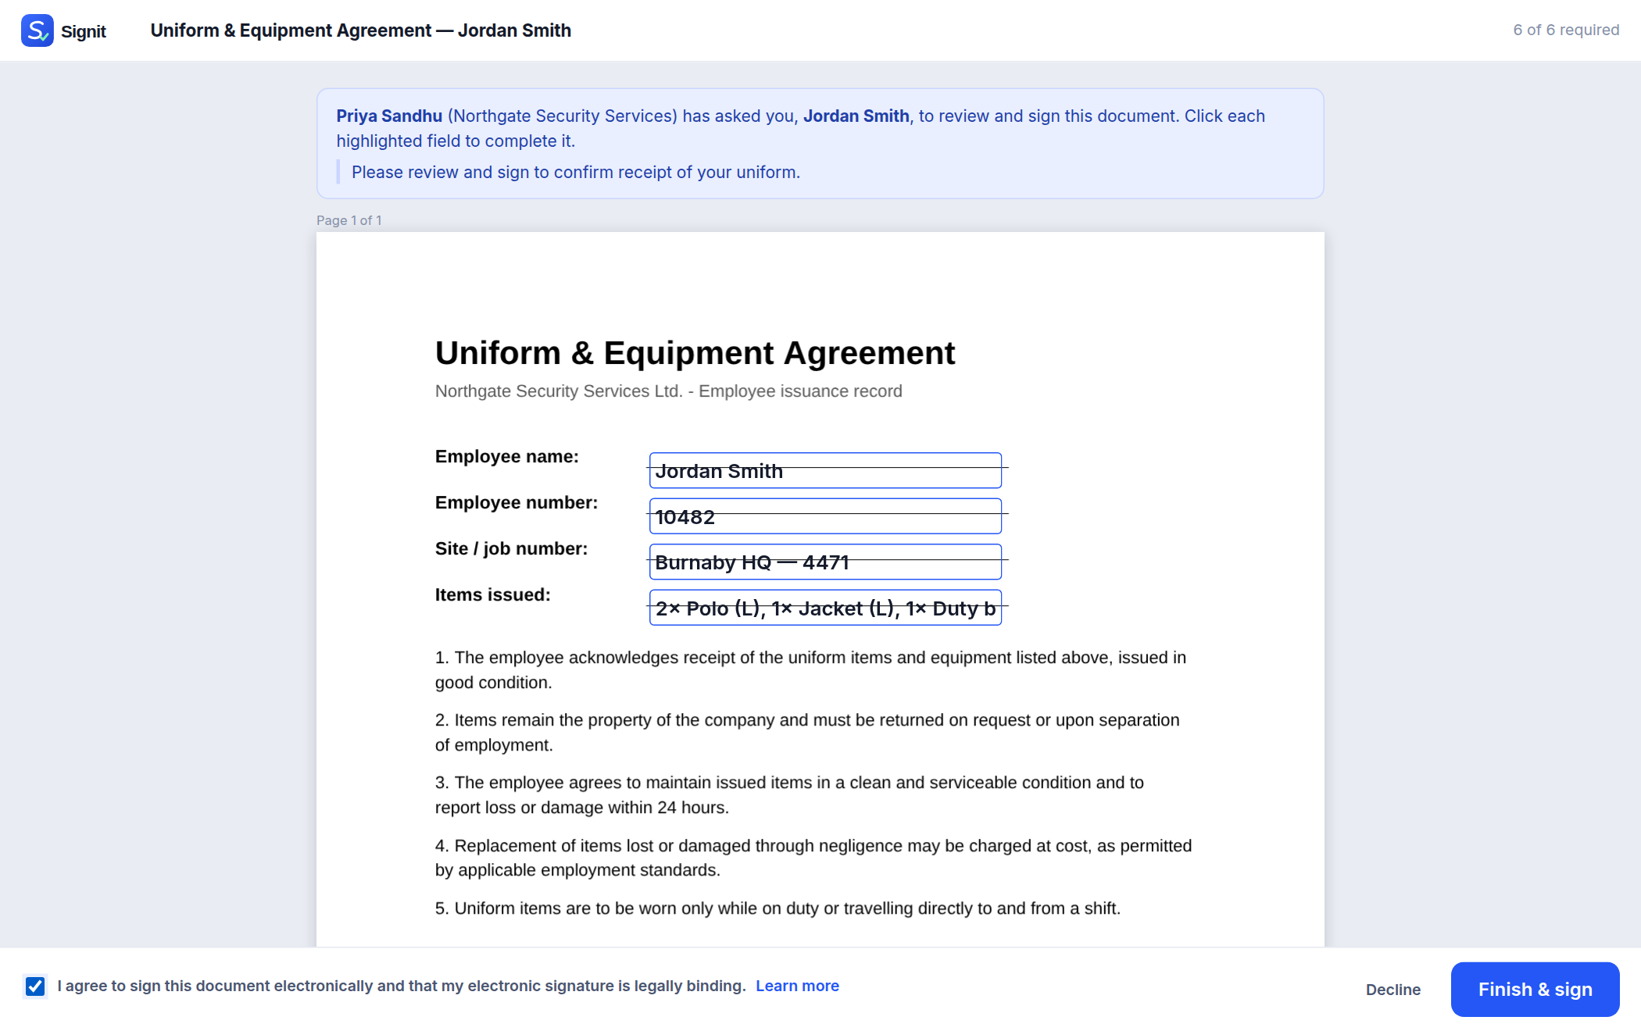This screenshot has width=1641, height=1031.
Task: Uncheck the electronic signature agreement checkbox
Action: pyautogui.click(x=35, y=986)
